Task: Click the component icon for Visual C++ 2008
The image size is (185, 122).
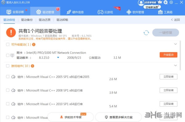Action: pyautogui.click(x=13, y=90)
